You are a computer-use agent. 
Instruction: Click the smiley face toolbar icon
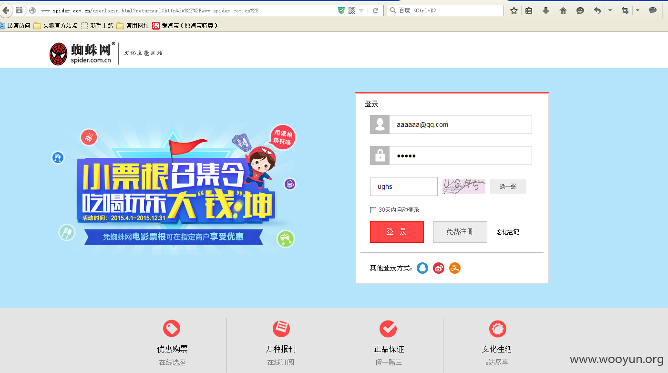(580, 10)
